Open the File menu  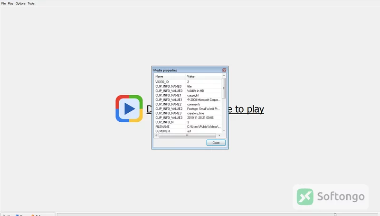pyautogui.click(x=3, y=3)
